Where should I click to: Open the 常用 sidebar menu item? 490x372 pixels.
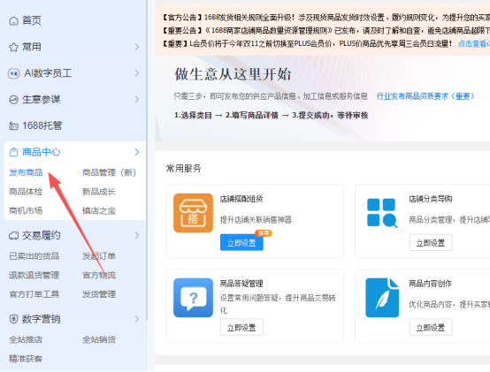(x=32, y=47)
